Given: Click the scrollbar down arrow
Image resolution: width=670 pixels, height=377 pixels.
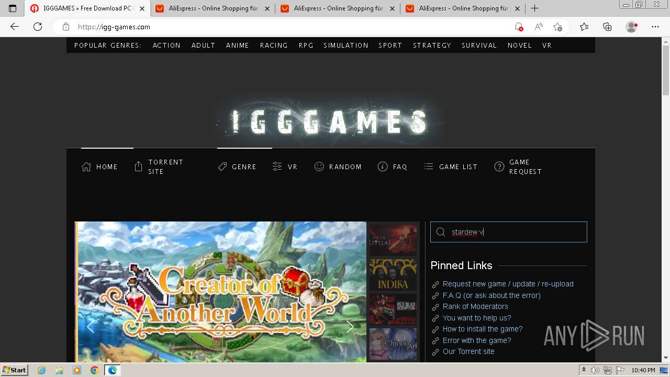Looking at the screenshot, I should click(x=665, y=358).
